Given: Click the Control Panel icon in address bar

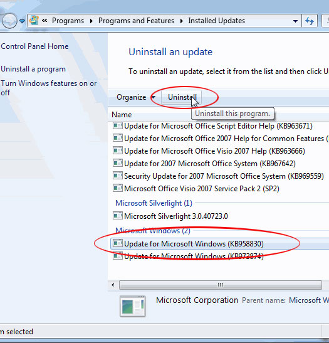Looking at the screenshot, I should 34,21.
